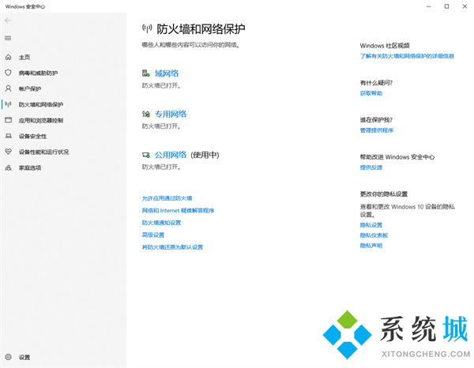
Task: Open 设备性能和运行状况 heart icon
Action: pos(9,152)
